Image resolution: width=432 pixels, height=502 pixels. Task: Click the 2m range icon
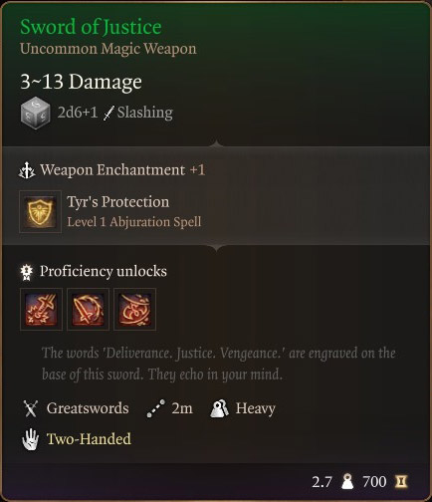point(156,408)
